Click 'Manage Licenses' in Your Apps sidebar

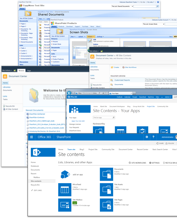tap(75, 124)
